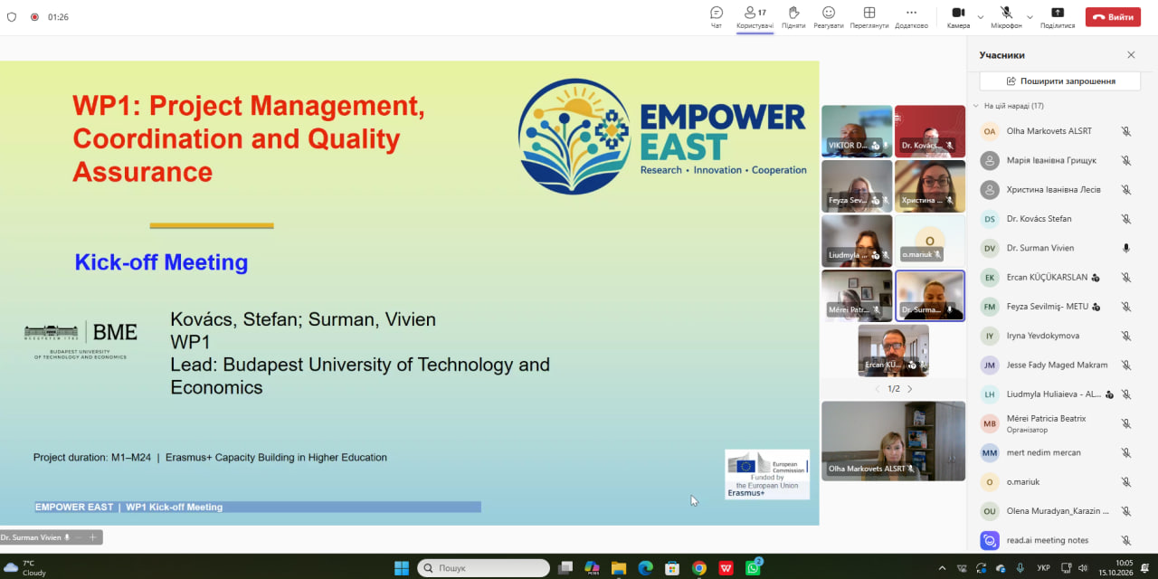Select Feyza Sevilmiş- METU participant row
Screen dimensions: 1158x579
(x=1056, y=307)
